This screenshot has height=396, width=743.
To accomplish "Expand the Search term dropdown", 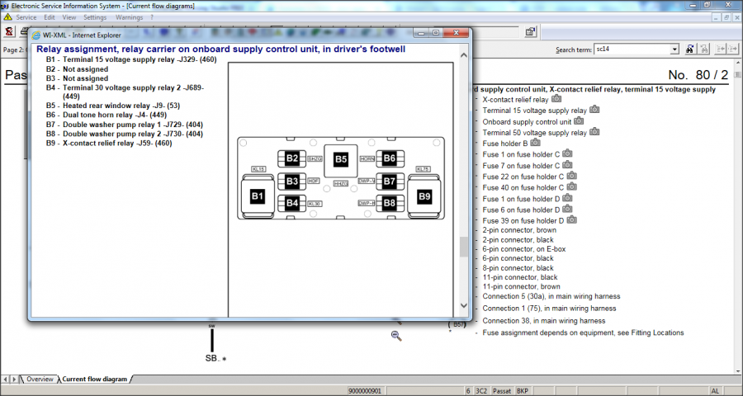I will click(x=674, y=49).
